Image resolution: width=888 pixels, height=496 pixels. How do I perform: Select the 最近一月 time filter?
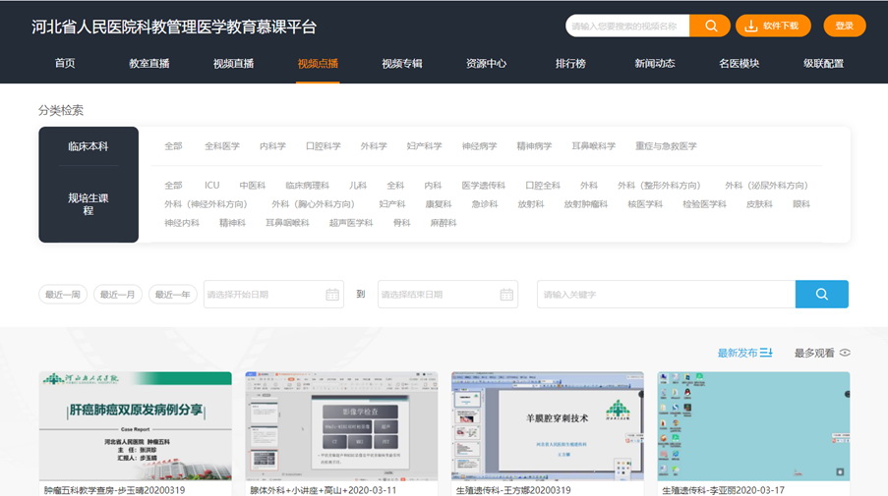coord(118,295)
